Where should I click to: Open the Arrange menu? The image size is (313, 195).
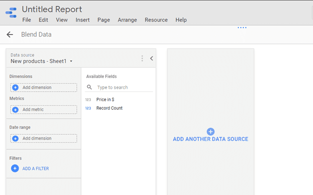127,20
